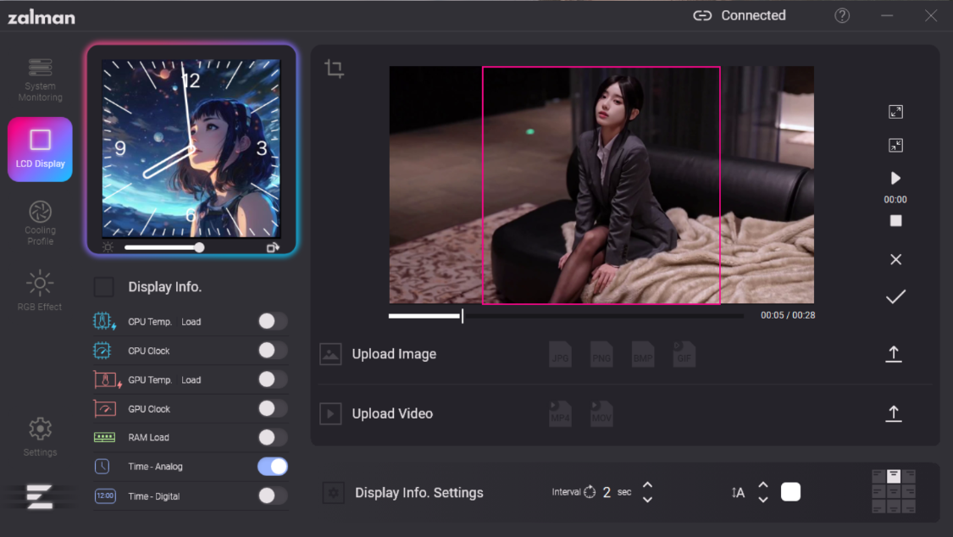
Task: Click the GPU Temp. thermometer icon
Action: pos(107,379)
